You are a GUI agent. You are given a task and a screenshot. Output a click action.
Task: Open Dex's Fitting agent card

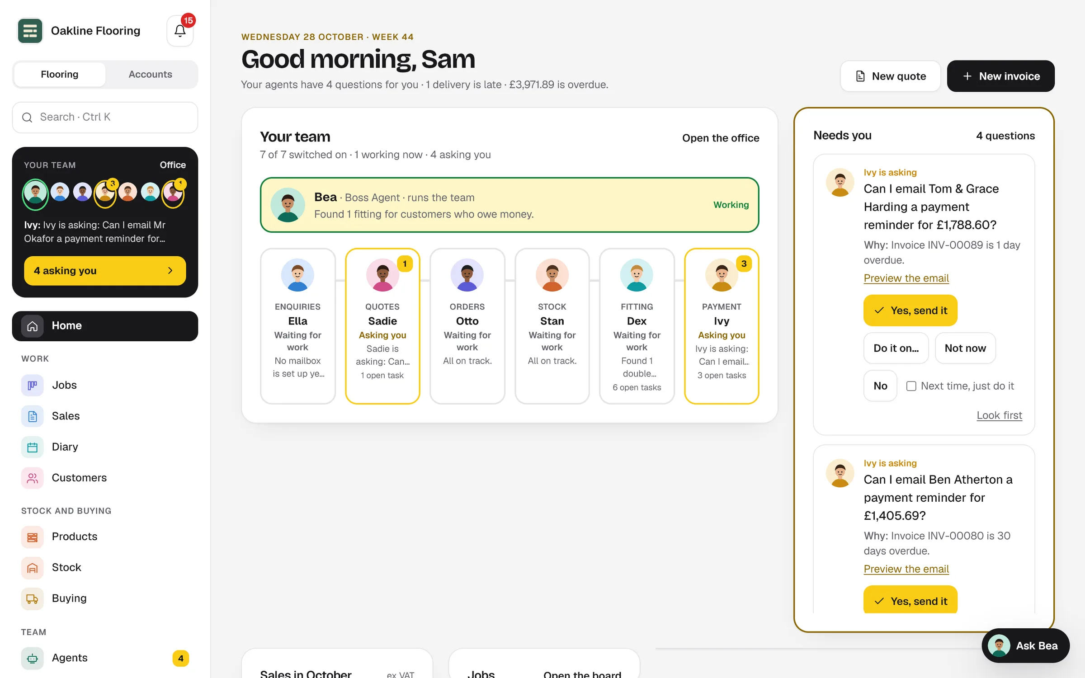637,326
